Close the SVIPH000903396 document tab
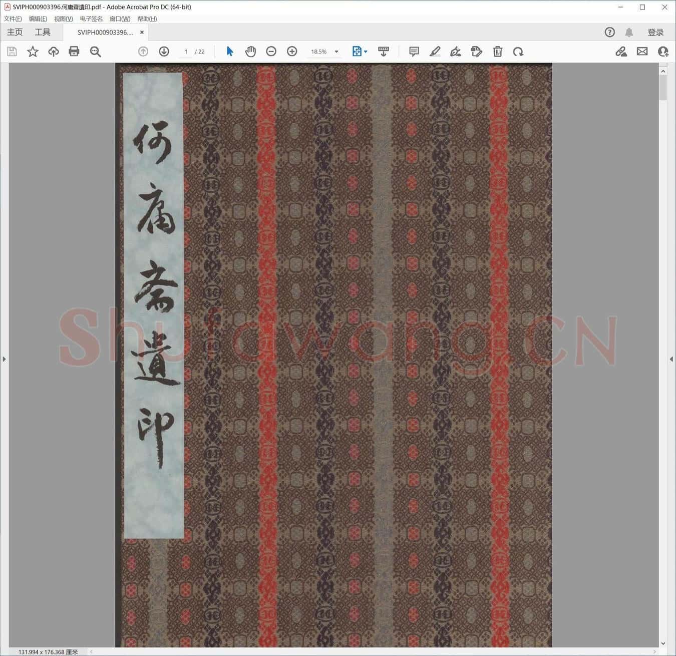 pyautogui.click(x=142, y=33)
